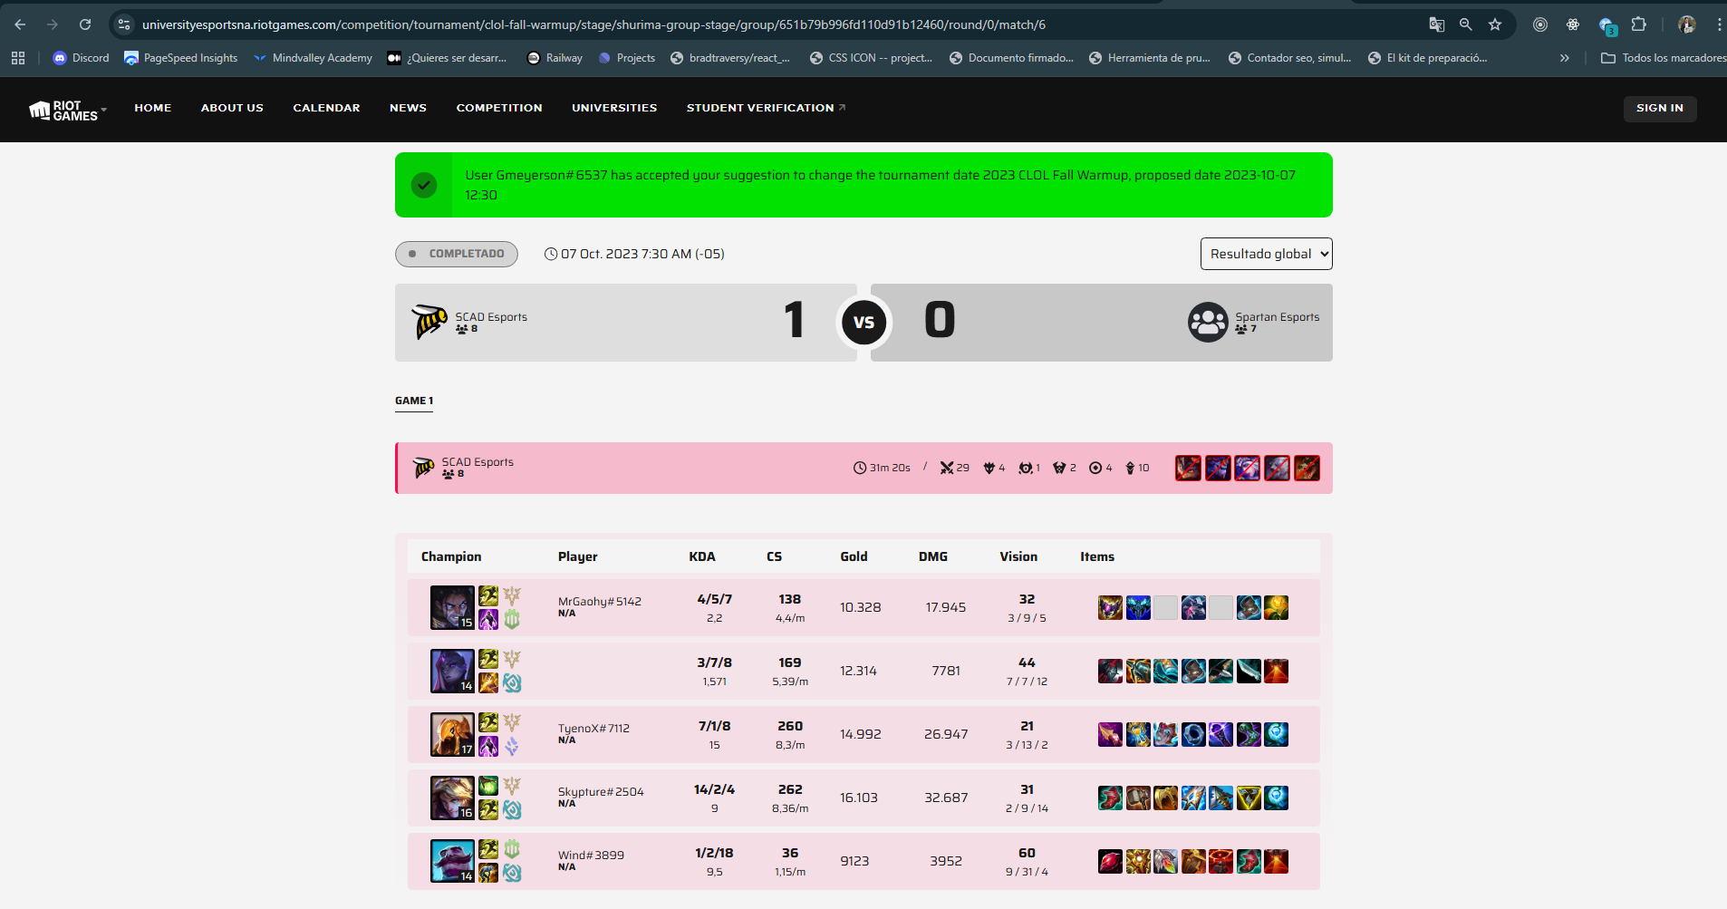Open the UNIVERSITIES menu item
The width and height of the screenshot is (1727, 909).
(x=614, y=108)
